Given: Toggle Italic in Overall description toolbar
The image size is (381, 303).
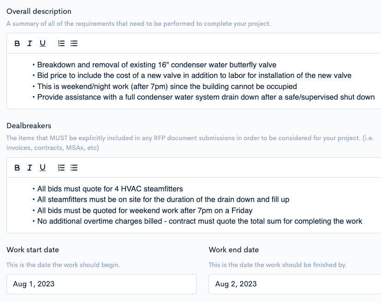Looking at the screenshot, I should coord(30,43).
